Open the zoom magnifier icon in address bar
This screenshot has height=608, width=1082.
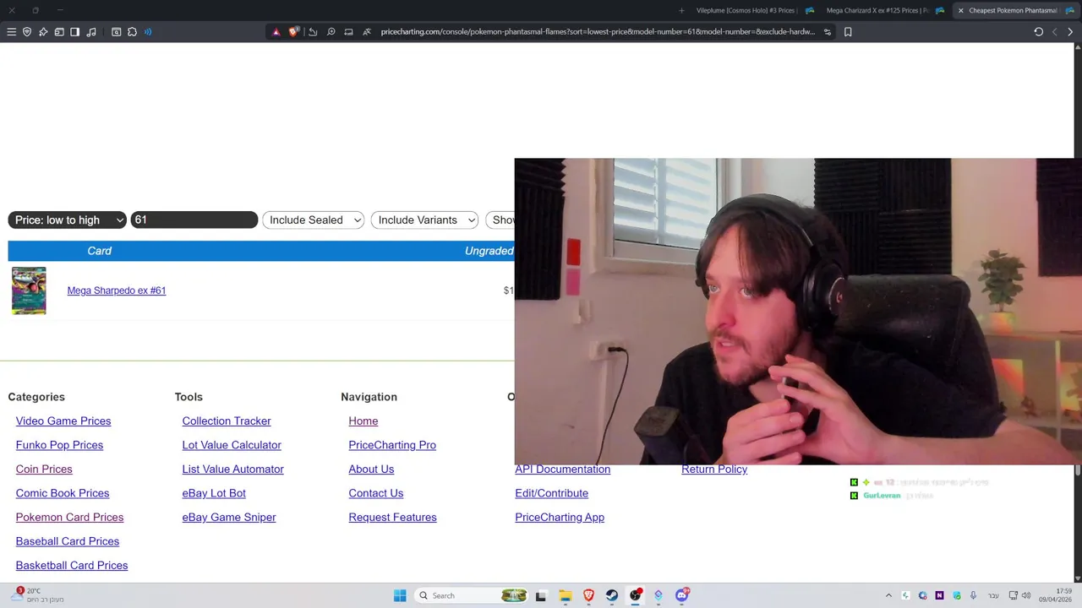(331, 32)
